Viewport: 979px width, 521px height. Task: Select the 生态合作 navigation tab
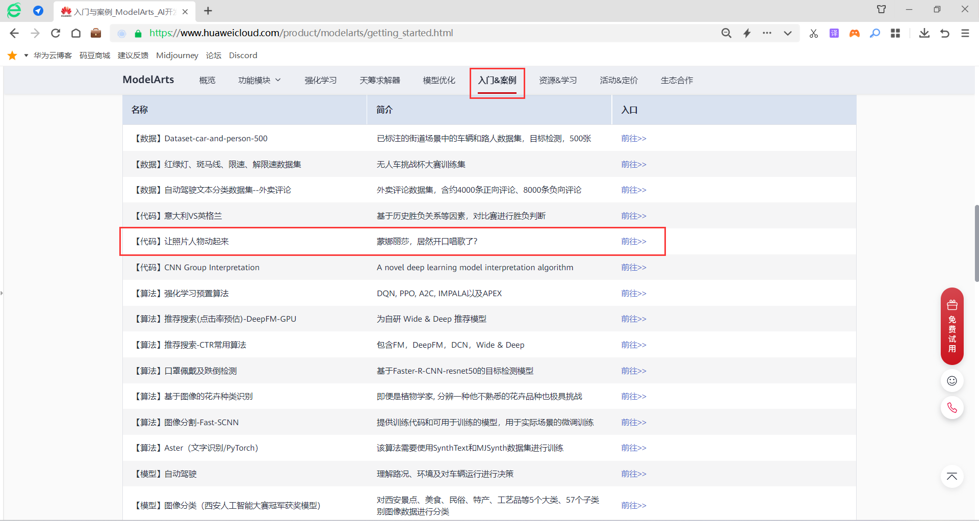pos(677,80)
